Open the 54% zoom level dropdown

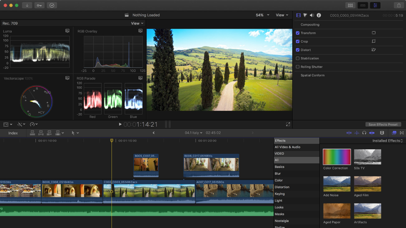[262, 15]
